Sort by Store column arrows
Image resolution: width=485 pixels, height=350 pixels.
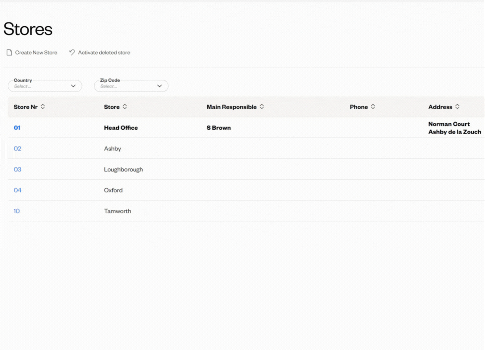[x=125, y=107]
